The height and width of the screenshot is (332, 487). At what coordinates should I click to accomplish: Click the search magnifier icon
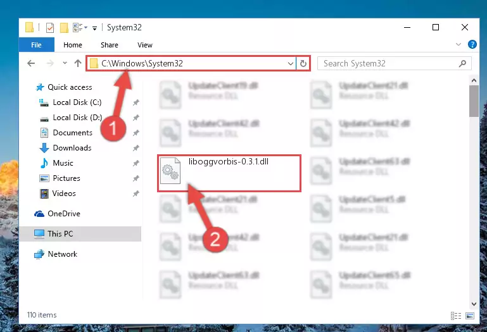pos(462,64)
